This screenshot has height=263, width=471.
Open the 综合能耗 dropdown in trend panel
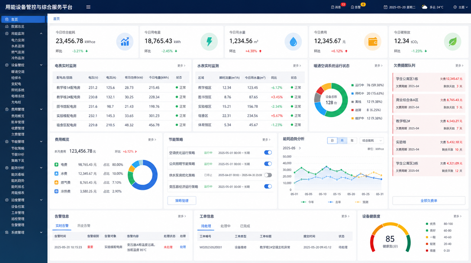coord(372,141)
